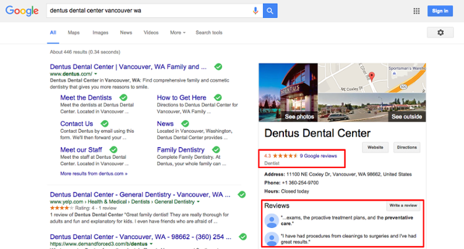Click first reviewer avatar for preventative care review
Screen dimensions: 464x249
point(272,221)
